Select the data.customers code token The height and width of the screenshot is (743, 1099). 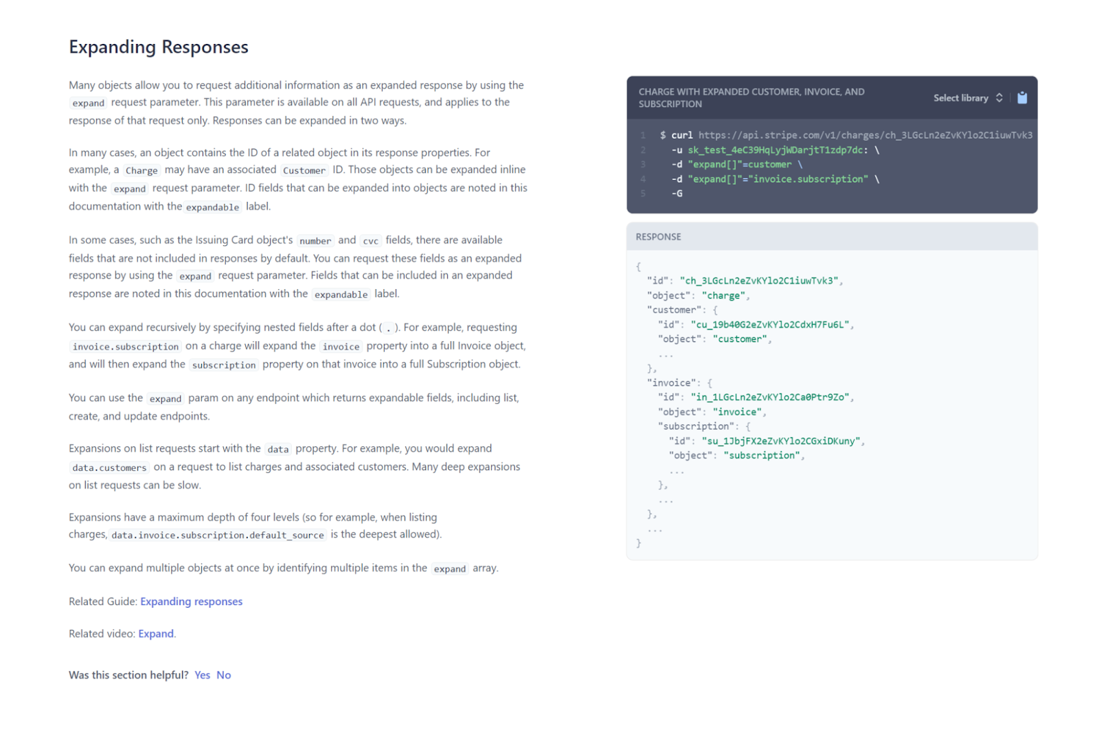109,467
